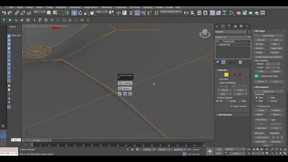The height and width of the screenshot is (162, 288).
Task: Activate the Bind to Space Warp tool
Action: [x=29, y=13]
